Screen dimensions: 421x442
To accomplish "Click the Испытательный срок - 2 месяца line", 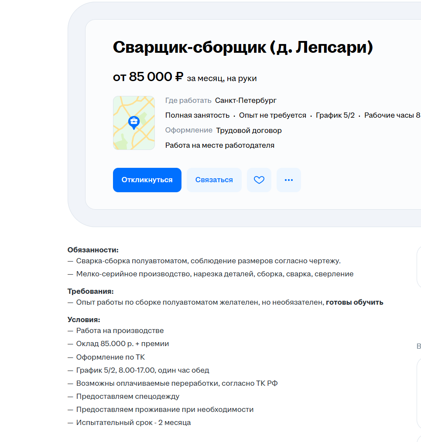I will 133,423.
